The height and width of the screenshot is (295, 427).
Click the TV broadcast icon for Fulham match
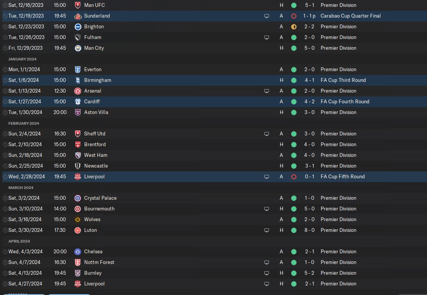coord(267,37)
